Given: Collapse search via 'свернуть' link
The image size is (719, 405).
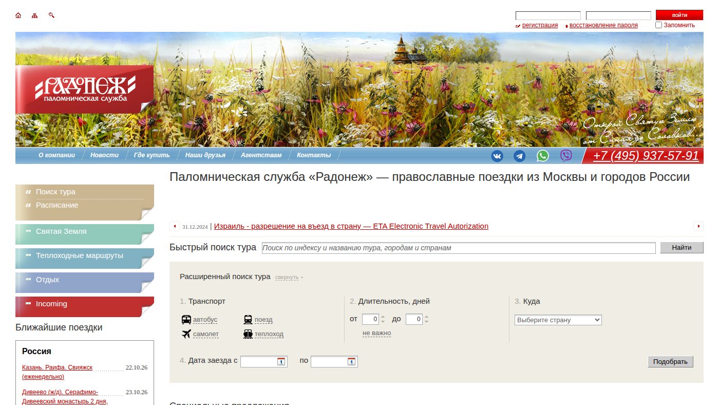Looking at the screenshot, I should pos(287,278).
